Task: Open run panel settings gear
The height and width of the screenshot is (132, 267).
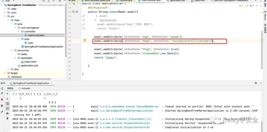Action: click(x=256, y=83)
